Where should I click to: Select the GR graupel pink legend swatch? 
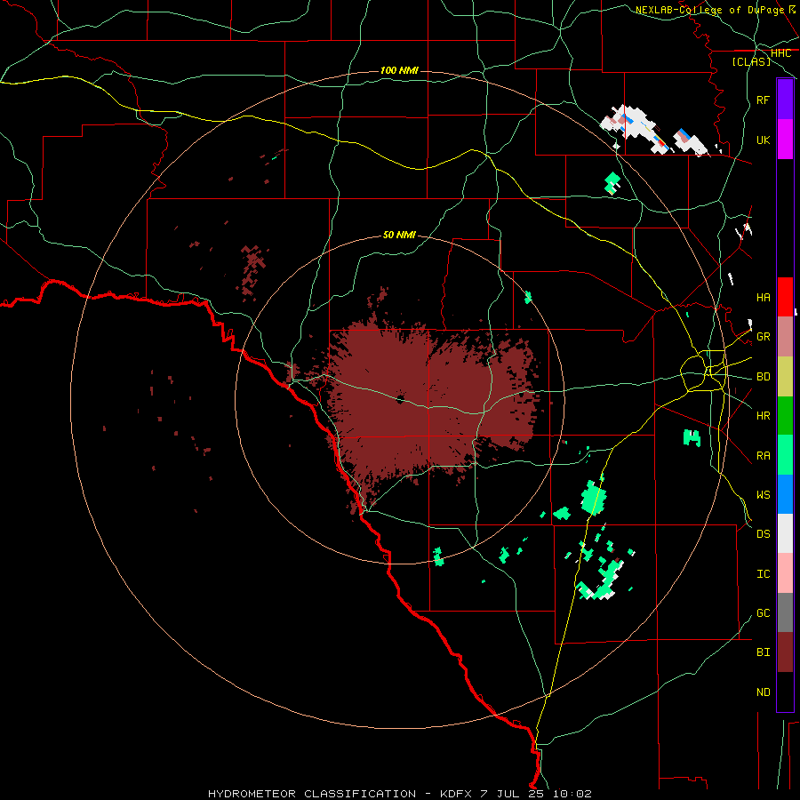point(785,337)
